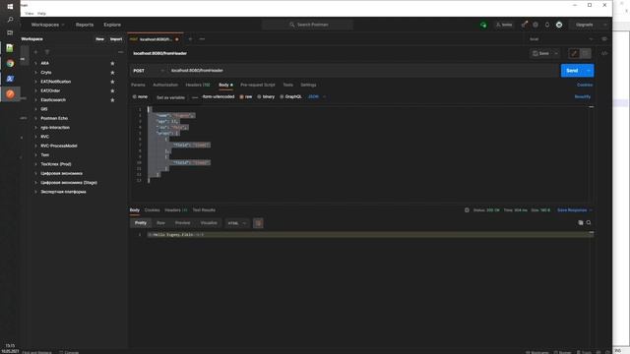Click the Save Response link

coord(572,210)
